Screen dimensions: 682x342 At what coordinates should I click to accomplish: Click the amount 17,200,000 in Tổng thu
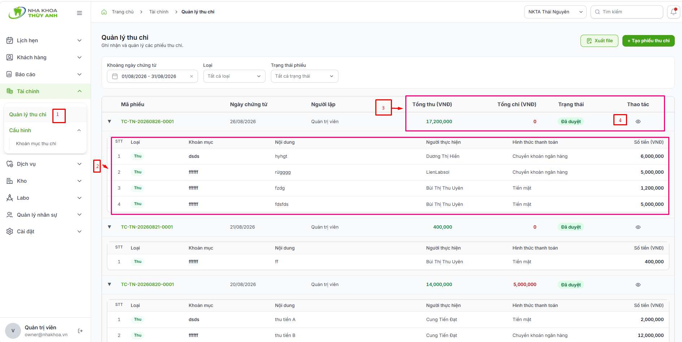coord(439,122)
